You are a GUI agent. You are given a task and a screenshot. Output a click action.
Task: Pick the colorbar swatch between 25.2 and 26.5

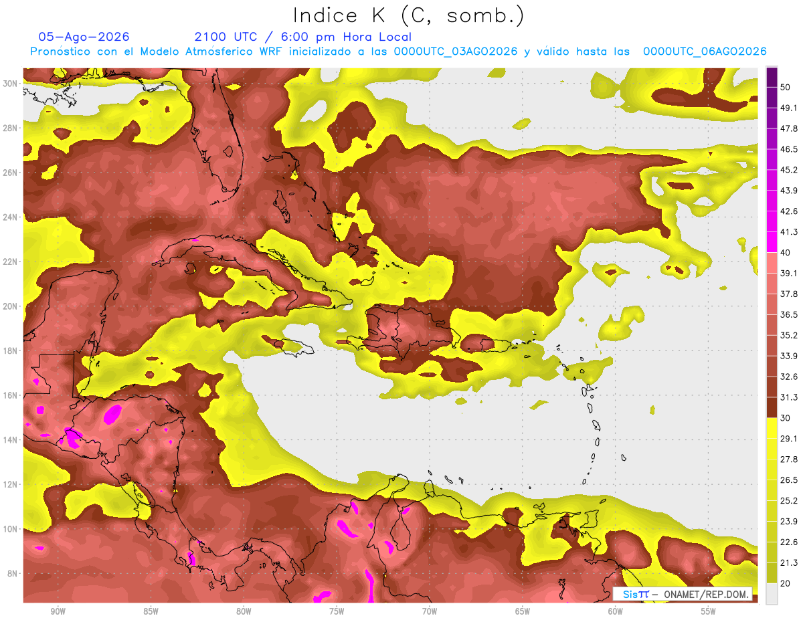click(772, 490)
